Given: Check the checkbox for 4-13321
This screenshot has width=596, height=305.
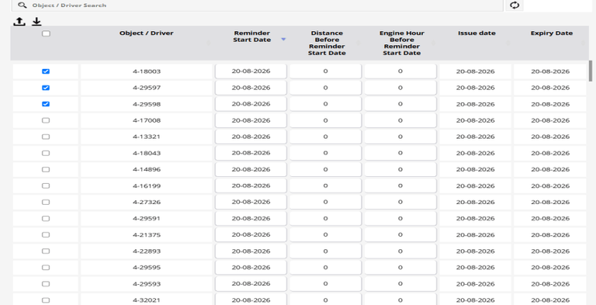Looking at the screenshot, I should point(46,137).
